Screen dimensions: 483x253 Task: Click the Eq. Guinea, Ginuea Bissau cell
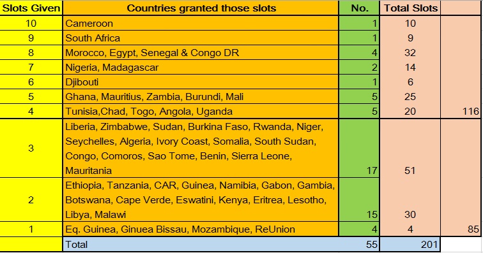pos(201,229)
